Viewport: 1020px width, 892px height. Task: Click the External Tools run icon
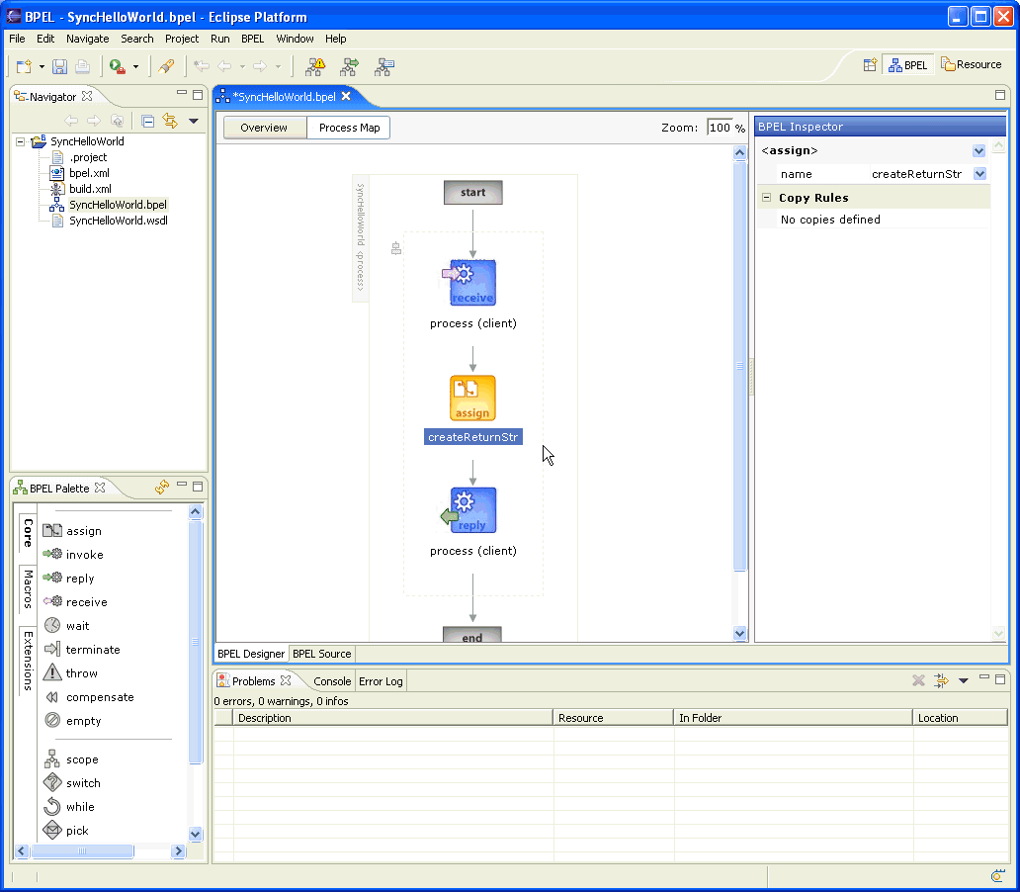[117, 65]
